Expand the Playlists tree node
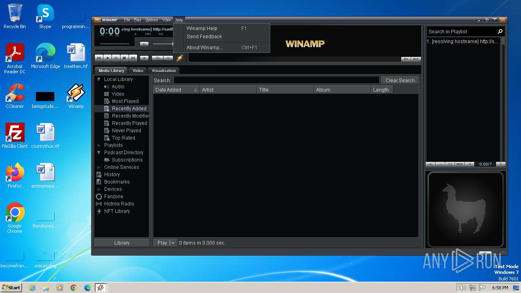The image size is (521, 293). point(99,145)
